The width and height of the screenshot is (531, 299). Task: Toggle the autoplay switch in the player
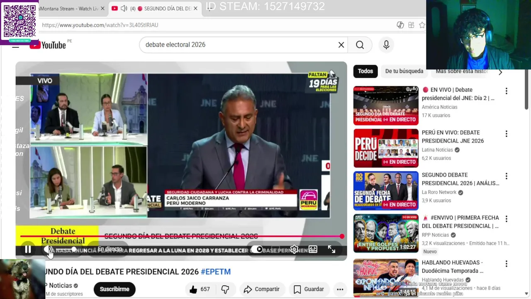pyautogui.click(x=257, y=249)
